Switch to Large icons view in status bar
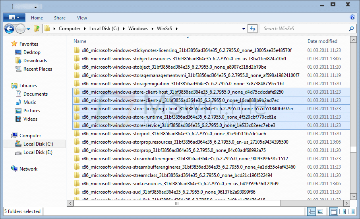This screenshot has height=219, width=360. 320,211
